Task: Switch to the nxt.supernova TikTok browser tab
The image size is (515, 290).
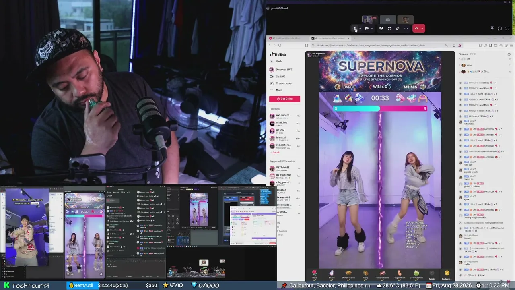Action: (330, 38)
